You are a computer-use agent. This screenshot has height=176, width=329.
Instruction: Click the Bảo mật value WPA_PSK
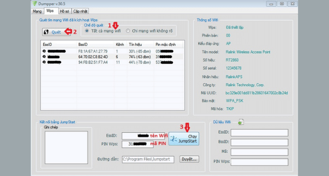[235, 101]
